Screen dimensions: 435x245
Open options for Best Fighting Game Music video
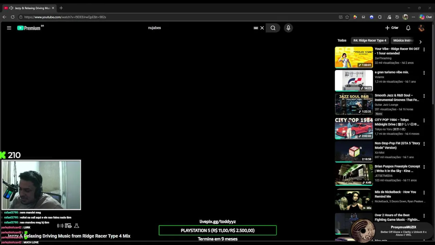424,216
